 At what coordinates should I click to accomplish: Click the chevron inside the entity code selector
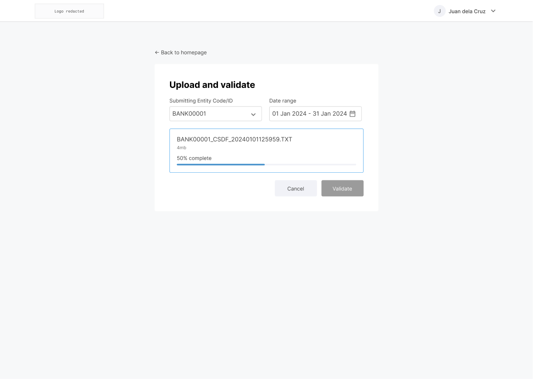253,114
